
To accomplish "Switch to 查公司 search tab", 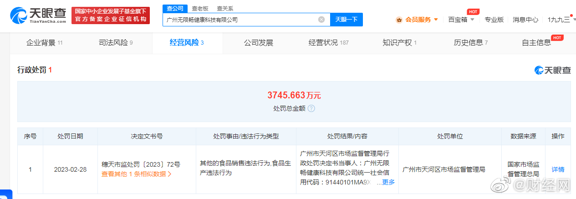I will 175,8.
